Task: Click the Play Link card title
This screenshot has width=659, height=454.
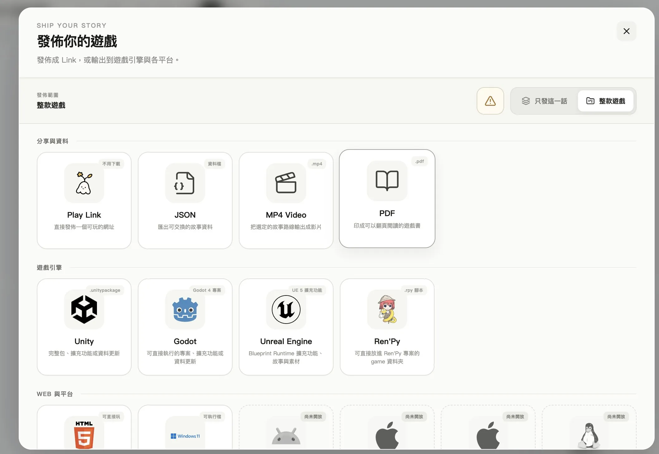Action: pos(84,215)
